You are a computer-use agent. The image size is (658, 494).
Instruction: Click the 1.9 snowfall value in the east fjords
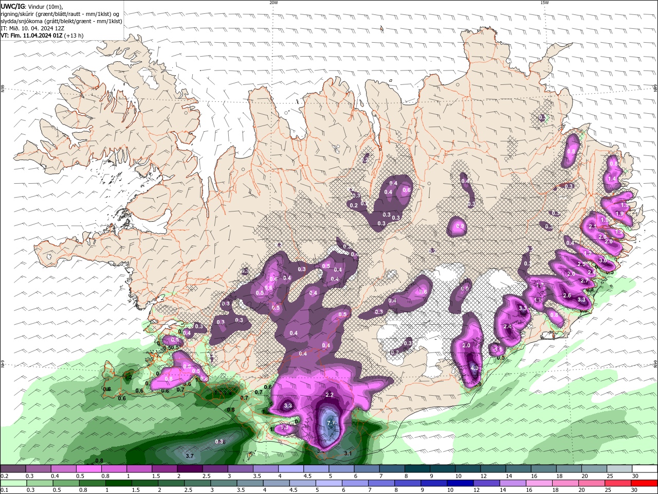(619, 214)
